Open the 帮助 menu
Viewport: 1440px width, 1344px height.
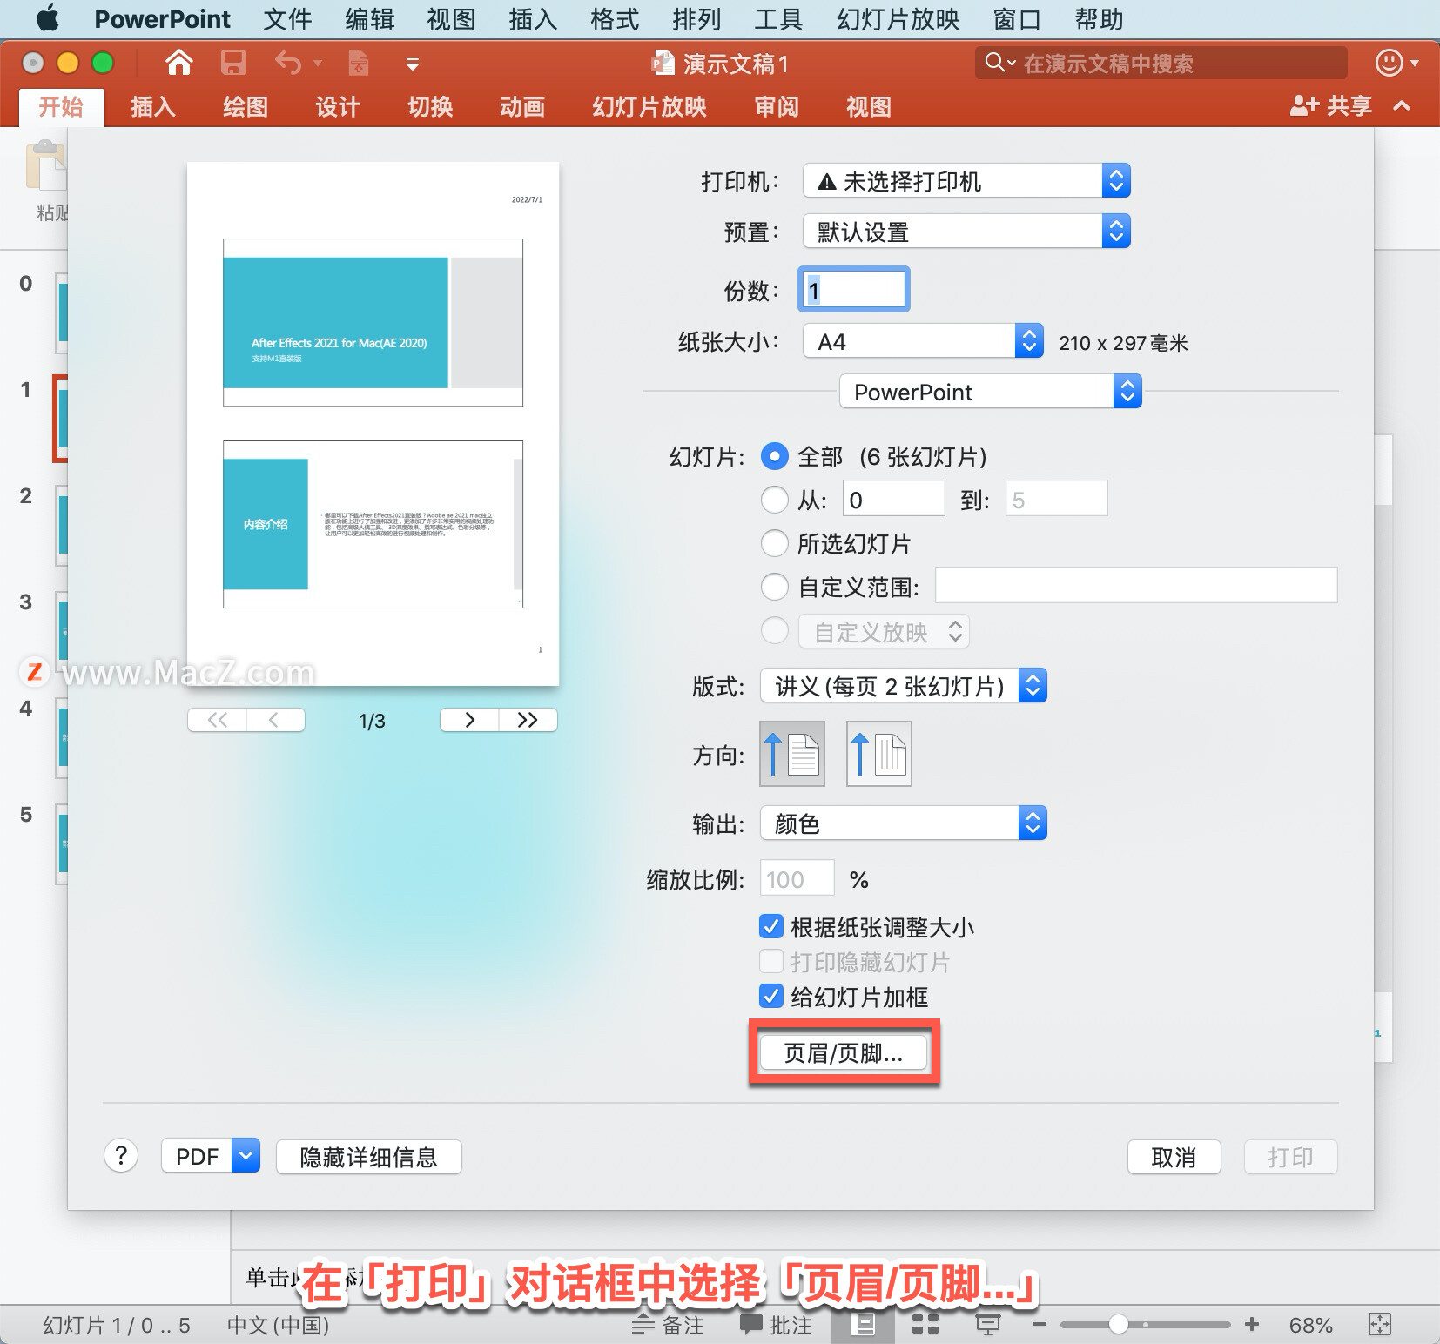pyautogui.click(x=1099, y=18)
